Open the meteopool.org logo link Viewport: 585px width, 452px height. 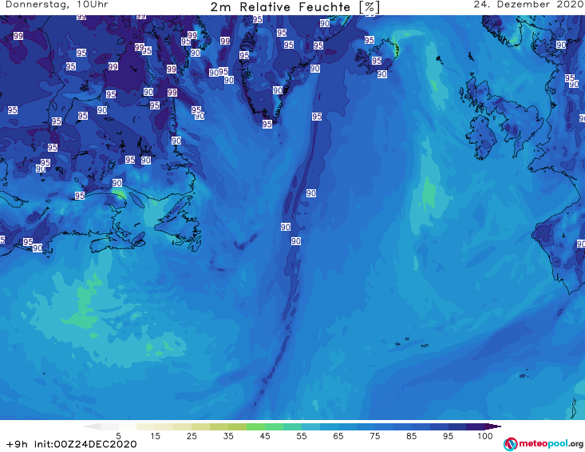click(x=543, y=444)
